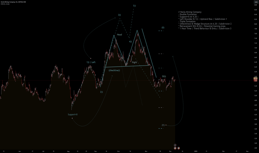This screenshot has width=259, height=153.
Task: Select the '((Neckline))' label
Action: coord(114,70)
